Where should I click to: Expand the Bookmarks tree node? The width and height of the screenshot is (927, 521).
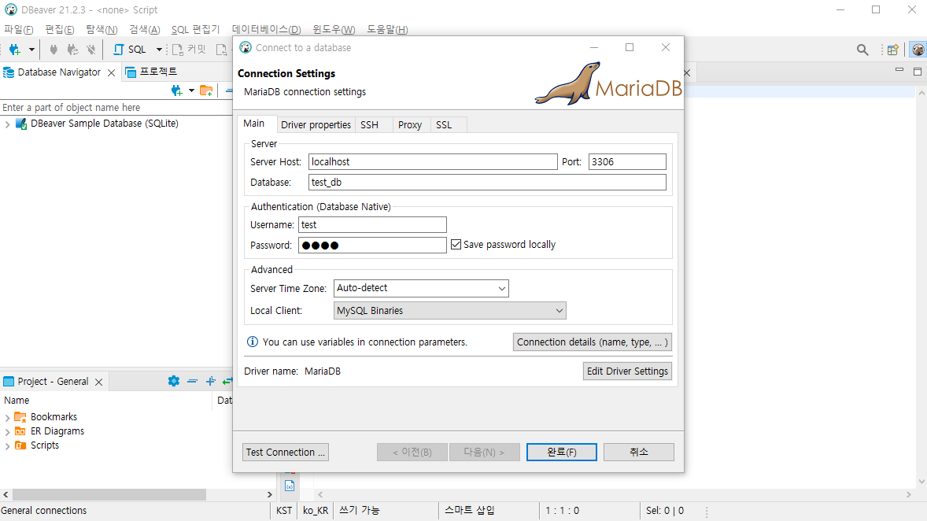[7, 418]
